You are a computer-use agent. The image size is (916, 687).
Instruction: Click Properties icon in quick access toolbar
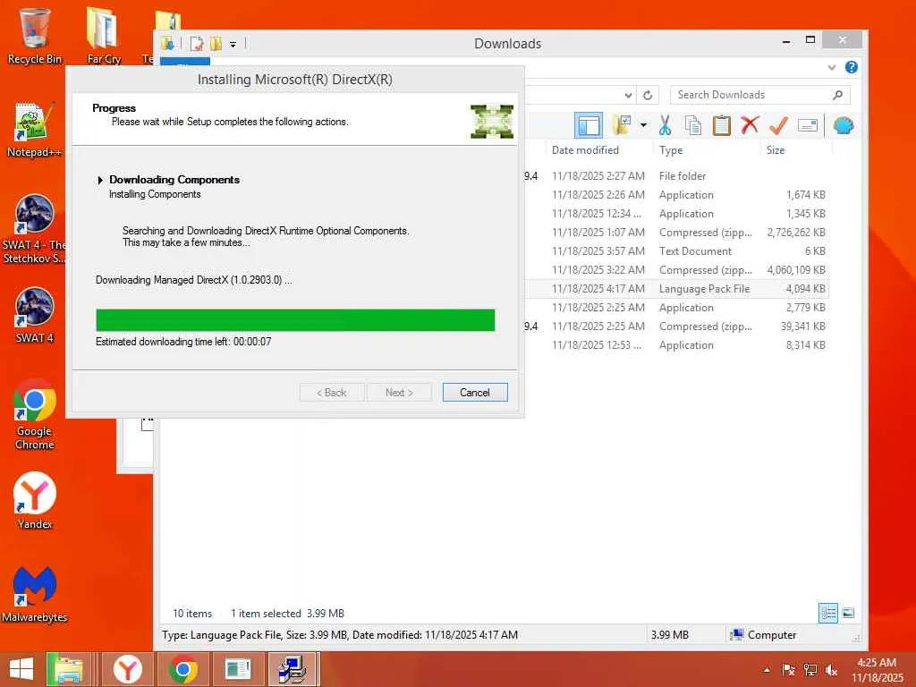[x=196, y=44]
